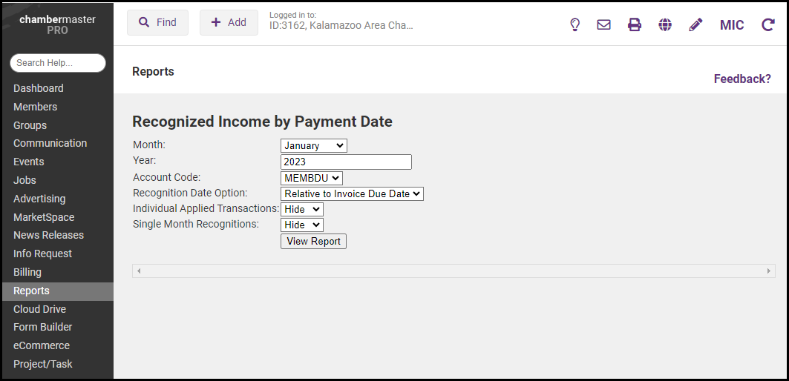Open the envelope mail icon
Viewport: 789px width, 381px height.
pyautogui.click(x=604, y=24)
